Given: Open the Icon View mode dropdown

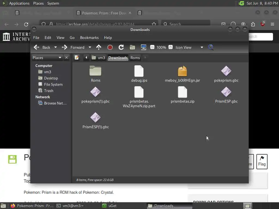Looking at the screenshot, I should (x=189, y=47).
